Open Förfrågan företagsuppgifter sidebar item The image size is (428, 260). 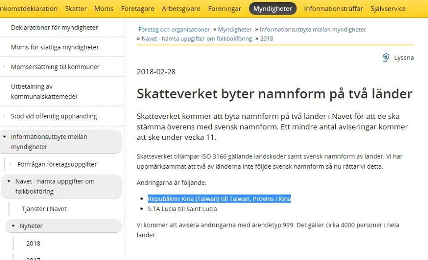(57, 164)
